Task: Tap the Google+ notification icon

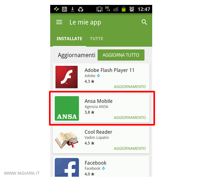Action: (64, 9)
